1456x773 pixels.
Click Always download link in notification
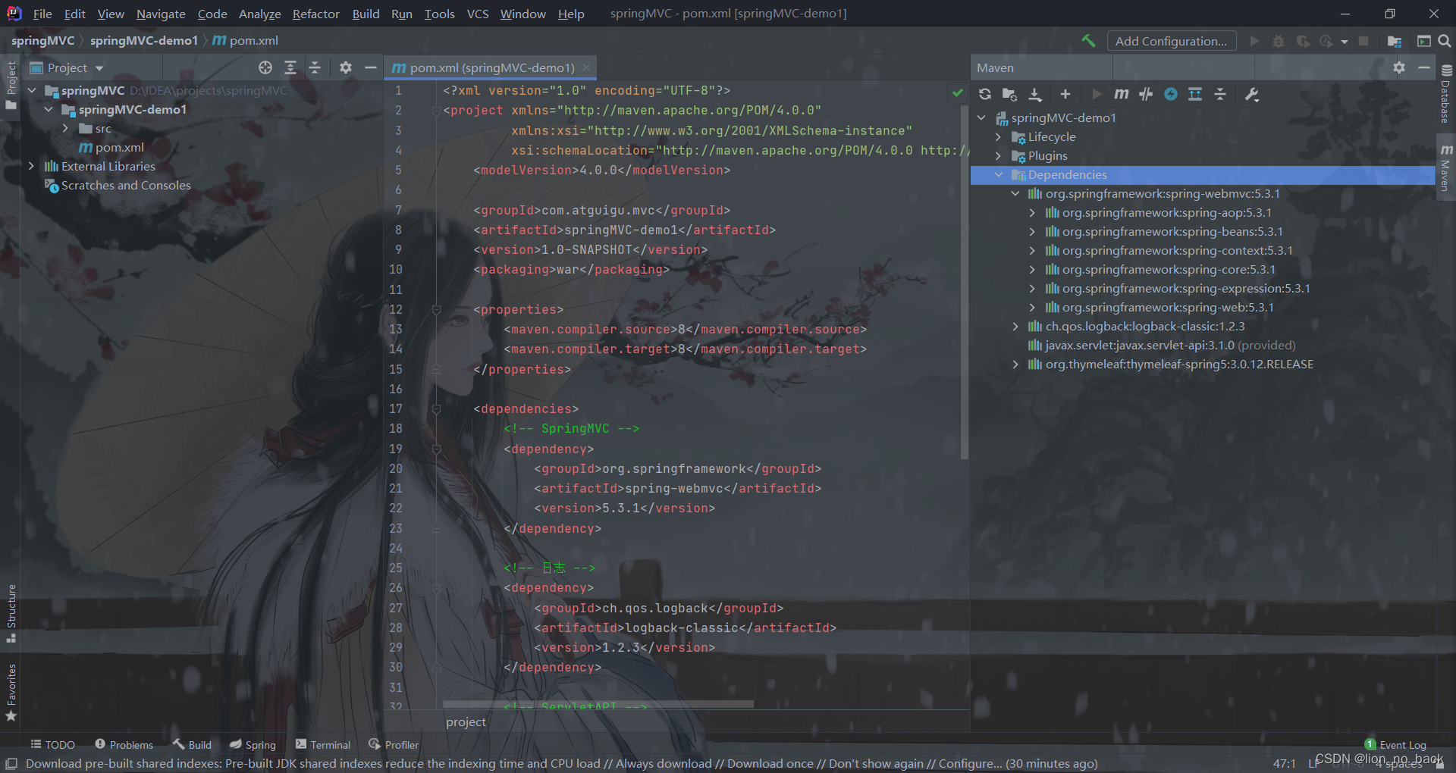tap(664, 763)
